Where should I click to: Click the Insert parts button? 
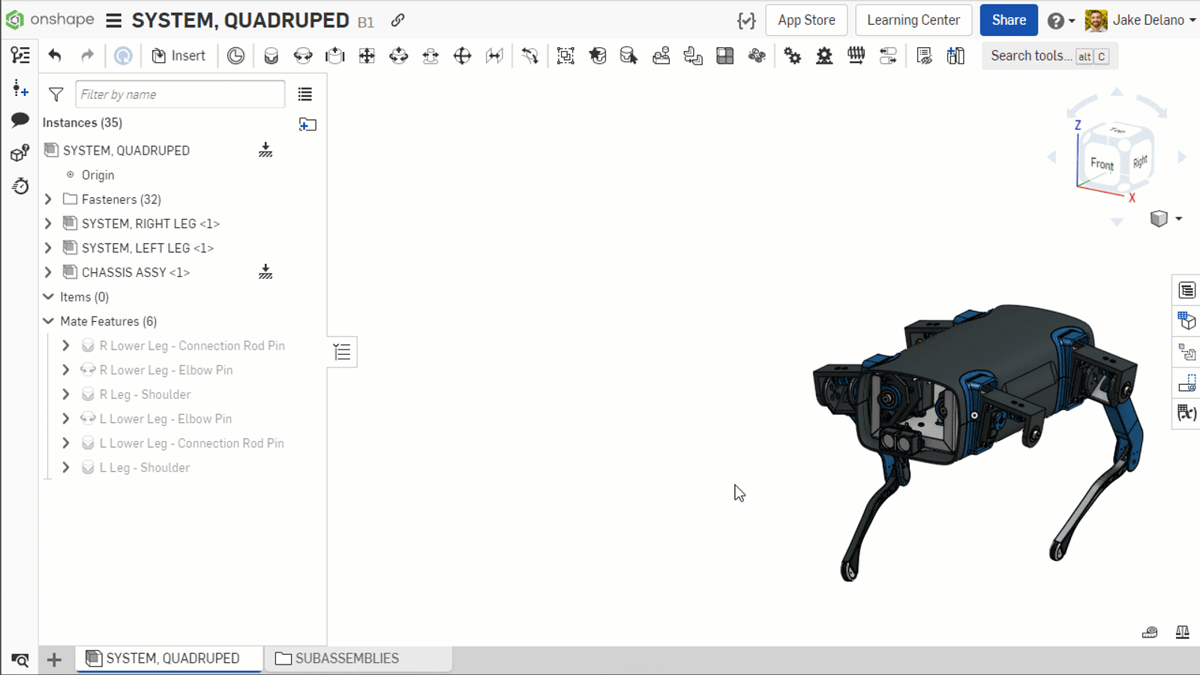178,55
